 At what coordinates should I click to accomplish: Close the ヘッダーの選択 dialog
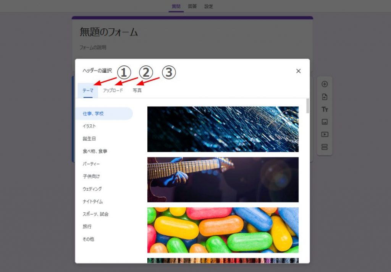[x=298, y=71]
